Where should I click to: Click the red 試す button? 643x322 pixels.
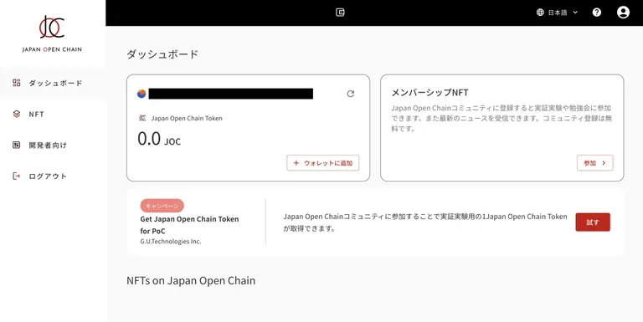593,222
